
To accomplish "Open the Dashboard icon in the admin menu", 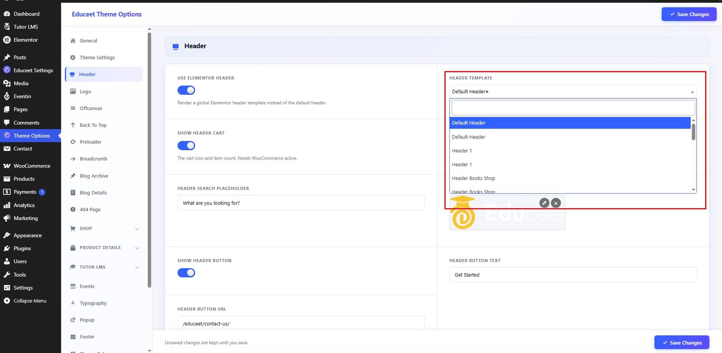I will [7, 14].
